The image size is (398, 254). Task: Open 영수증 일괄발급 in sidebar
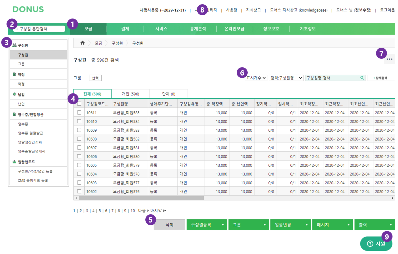pyautogui.click(x=31, y=133)
